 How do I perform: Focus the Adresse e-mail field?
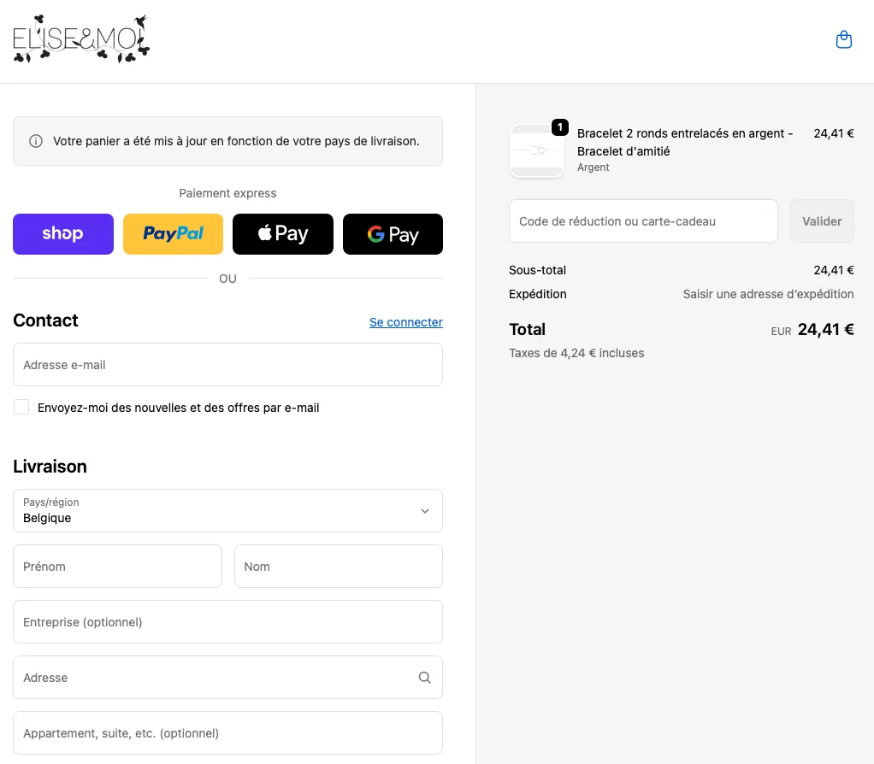[227, 365]
